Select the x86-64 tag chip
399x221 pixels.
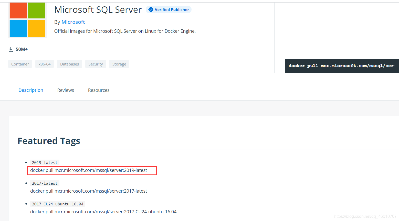[x=45, y=64]
